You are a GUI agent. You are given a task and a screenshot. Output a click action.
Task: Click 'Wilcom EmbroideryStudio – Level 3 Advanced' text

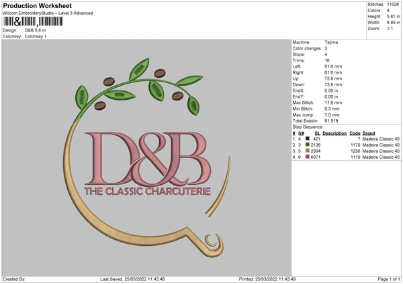[48, 13]
